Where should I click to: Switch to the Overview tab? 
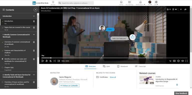click(90, 66)
